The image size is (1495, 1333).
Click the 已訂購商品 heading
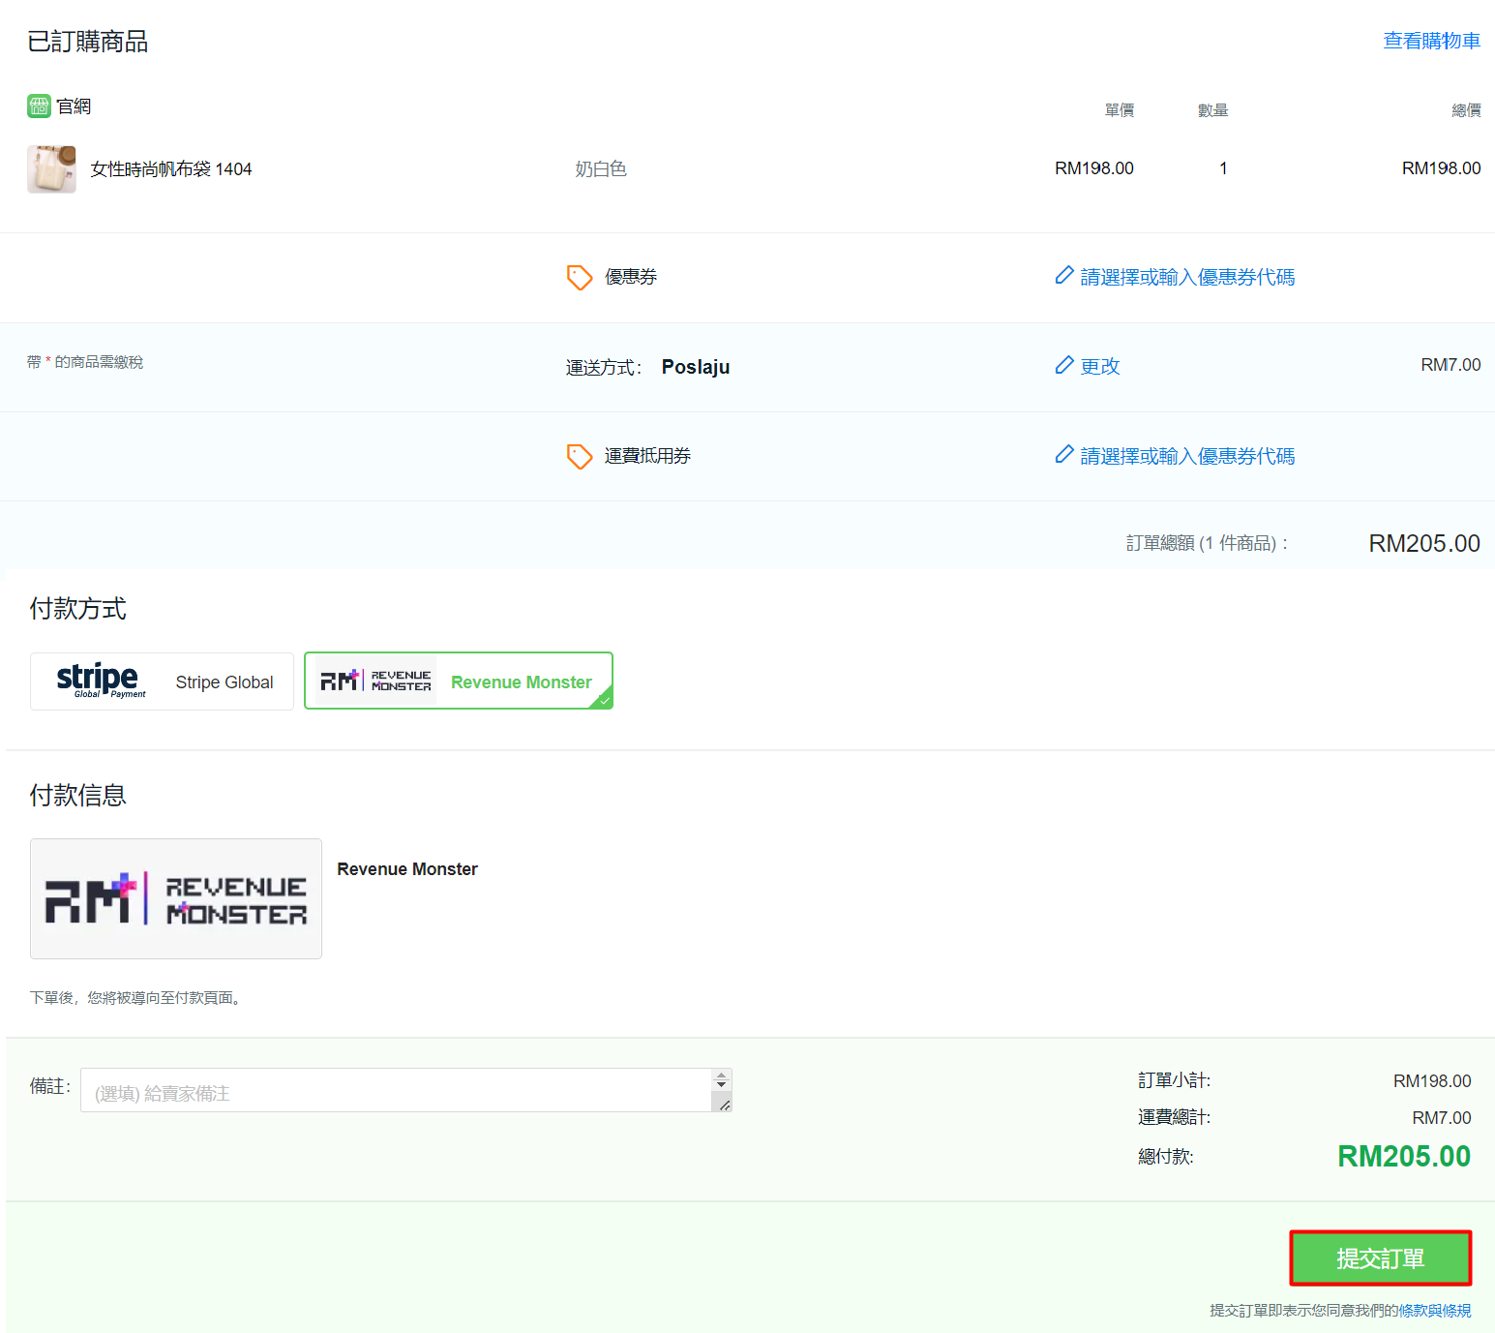click(x=88, y=42)
